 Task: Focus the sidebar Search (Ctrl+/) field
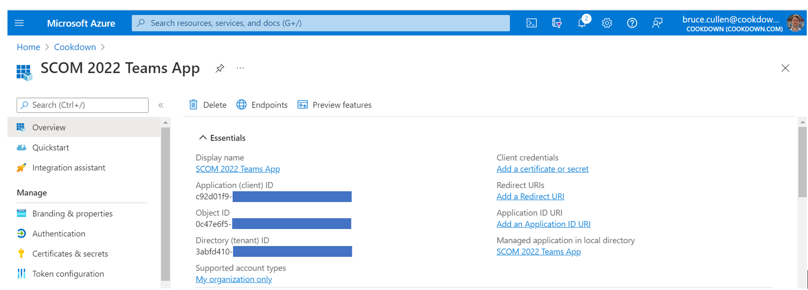83,105
